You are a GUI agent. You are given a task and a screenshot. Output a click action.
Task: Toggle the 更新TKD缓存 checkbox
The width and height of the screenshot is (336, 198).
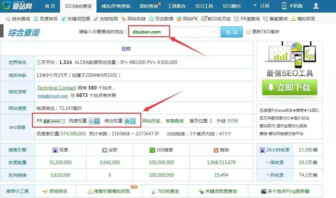point(248,32)
